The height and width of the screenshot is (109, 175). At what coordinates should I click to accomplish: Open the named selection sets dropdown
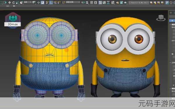tap(73, 2)
